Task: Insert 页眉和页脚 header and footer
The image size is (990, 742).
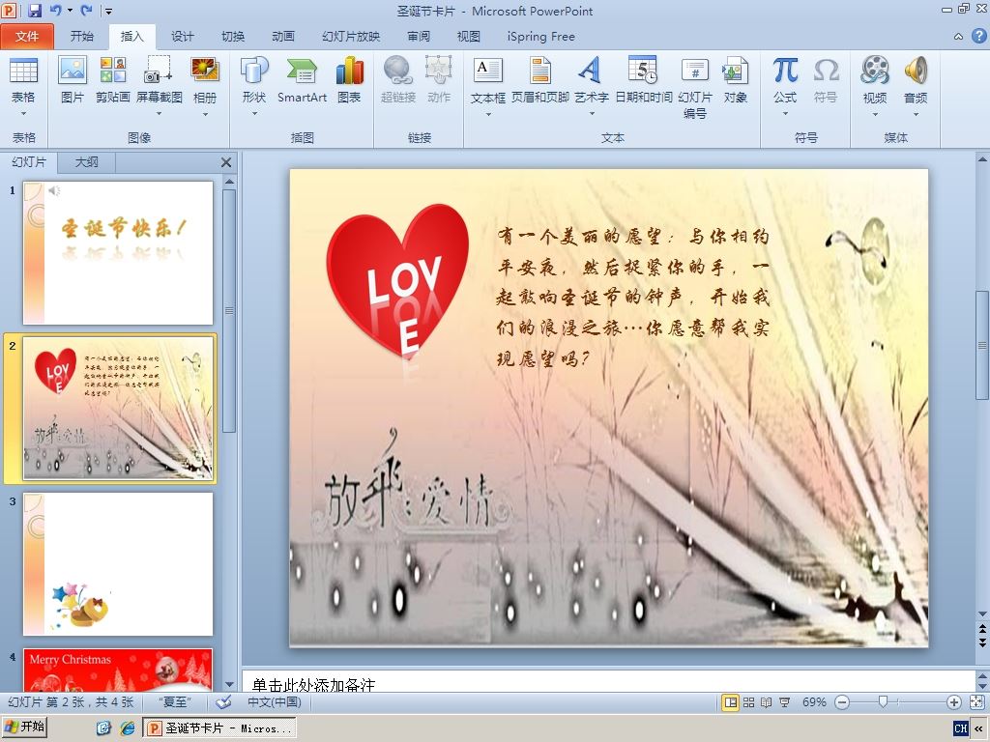Action: pyautogui.click(x=539, y=79)
